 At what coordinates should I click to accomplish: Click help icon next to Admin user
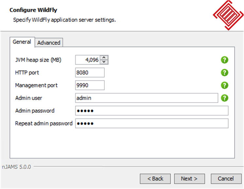(x=224, y=98)
